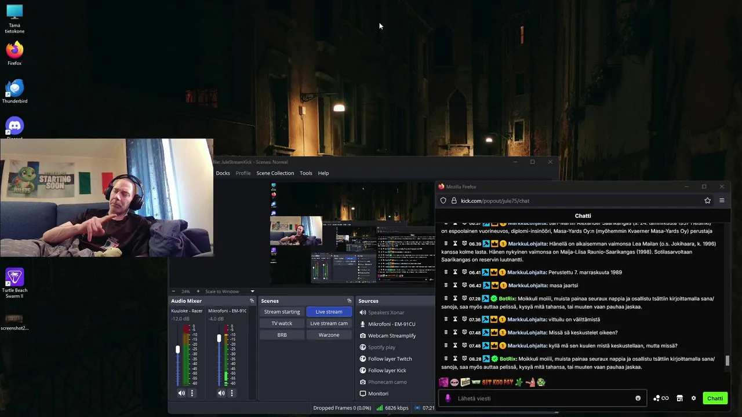Mute the Mikrofoni - EM-91C audio channel

pyautogui.click(x=221, y=393)
